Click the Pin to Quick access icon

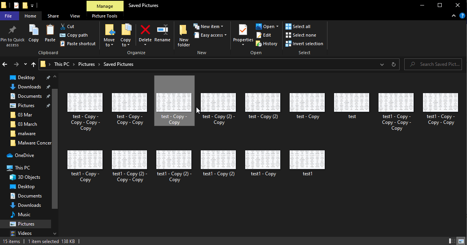coord(12,30)
